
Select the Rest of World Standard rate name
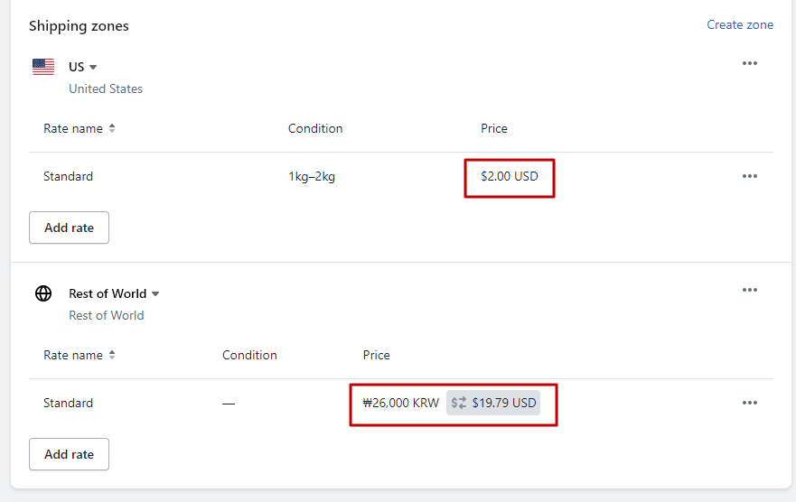point(68,403)
